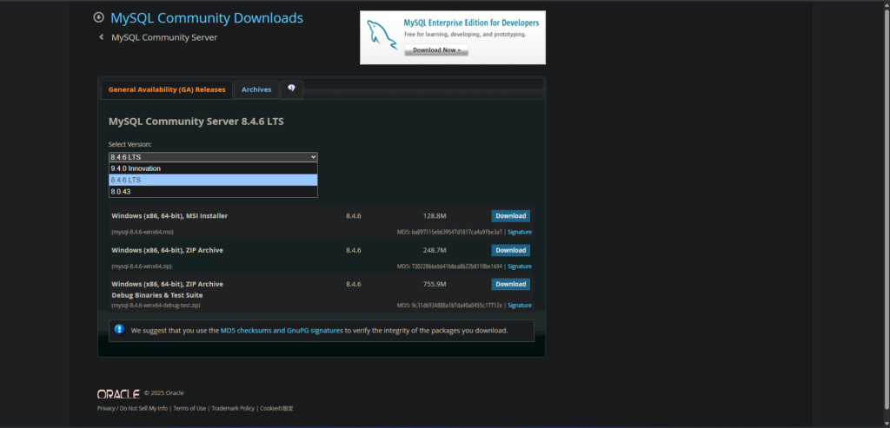The height and width of the screenshot is (428, 890).
Task: Click the dolphin logo in the Enterprise banner
Action: point(382,33)
